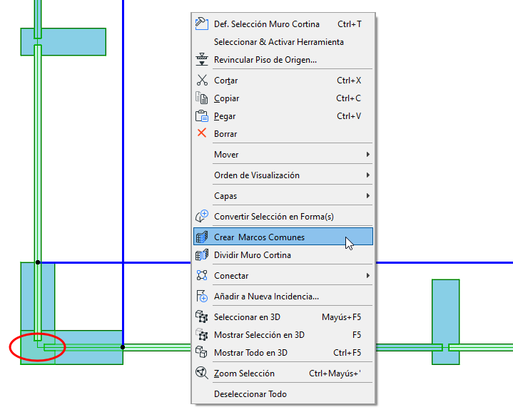Click the Ctrl+Mayús+' shortcut label
The image size is (513, 412).
[x=335, y=373]
